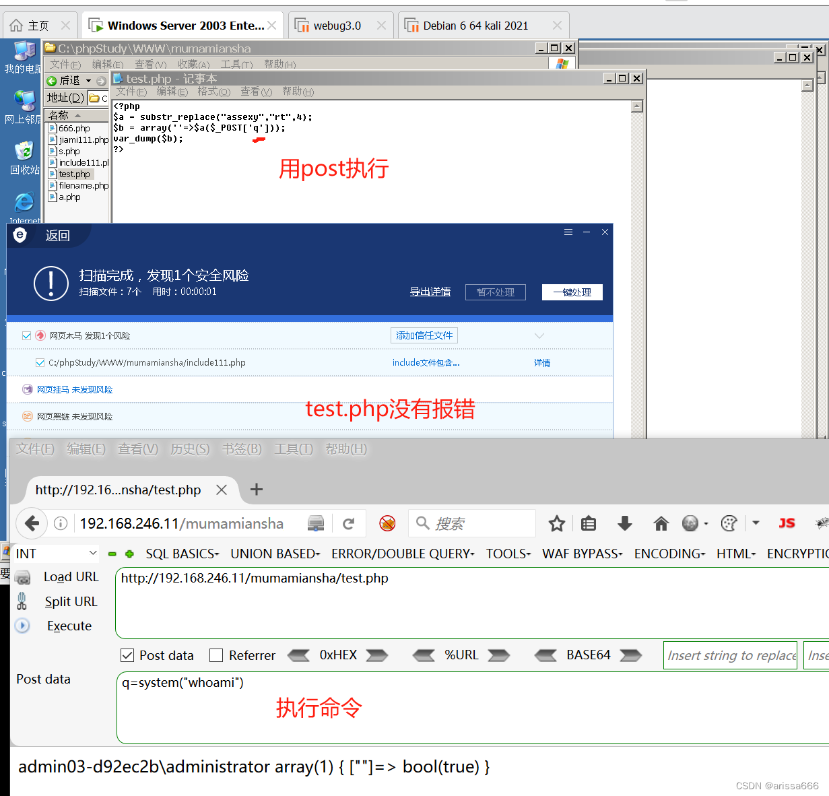Click the scanner hamburger menu icon
This screenshot has width=829, height=796.
point(568,232)
